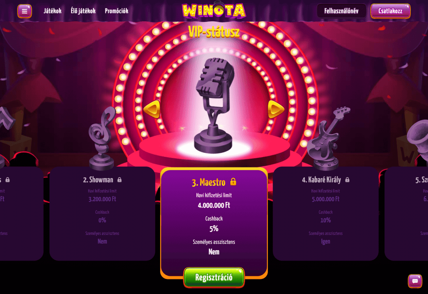The width and height of the screenshot is (428, 294).
Task: Click the lock icon beside Showman
Action: point(120,180)
